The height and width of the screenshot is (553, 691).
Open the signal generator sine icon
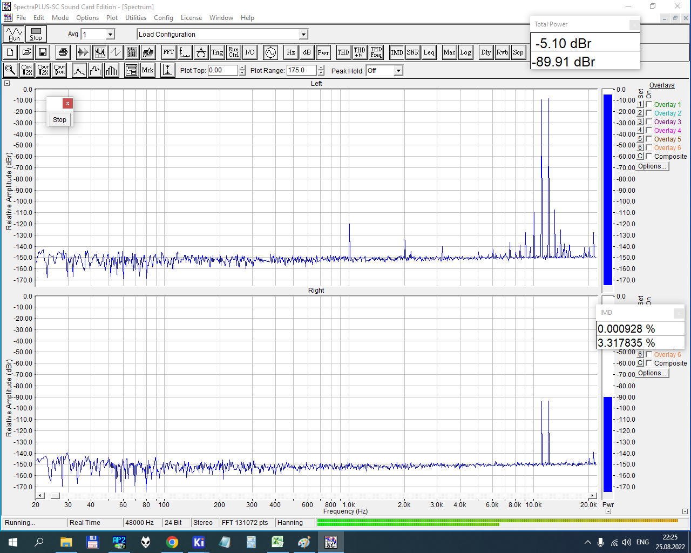click(x=270, y=52)
